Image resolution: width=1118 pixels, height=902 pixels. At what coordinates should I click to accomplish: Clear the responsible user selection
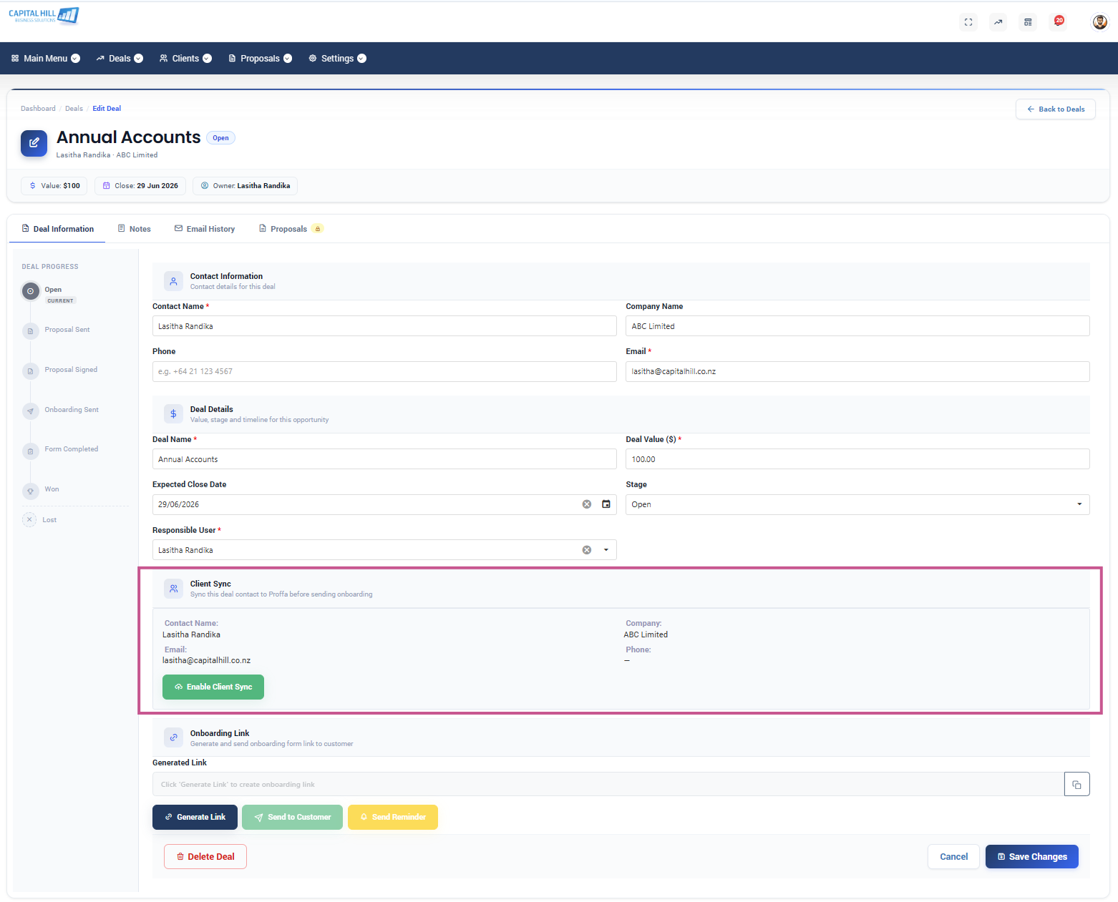(587, 550)
